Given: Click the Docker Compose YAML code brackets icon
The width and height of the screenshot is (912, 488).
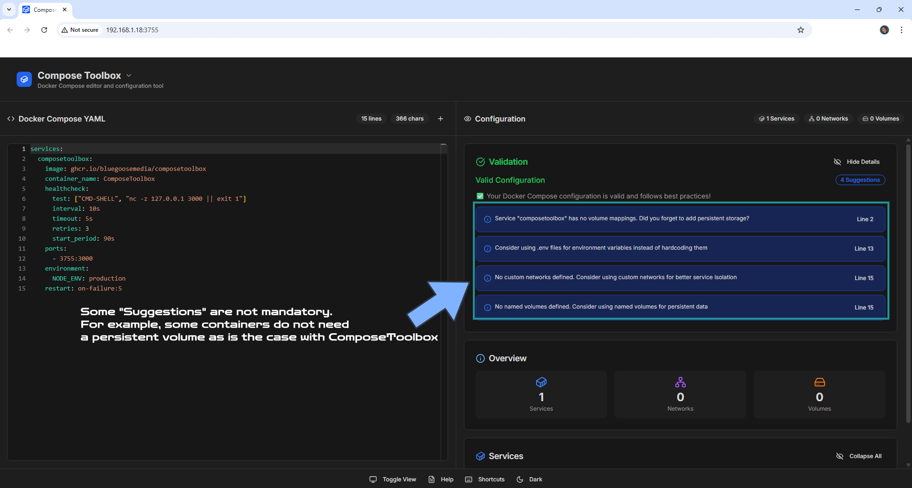Looking at the screenshot, I should [11, 119].
